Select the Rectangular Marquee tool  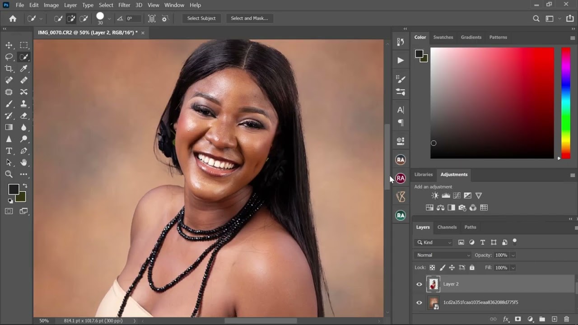click(24, 45)
